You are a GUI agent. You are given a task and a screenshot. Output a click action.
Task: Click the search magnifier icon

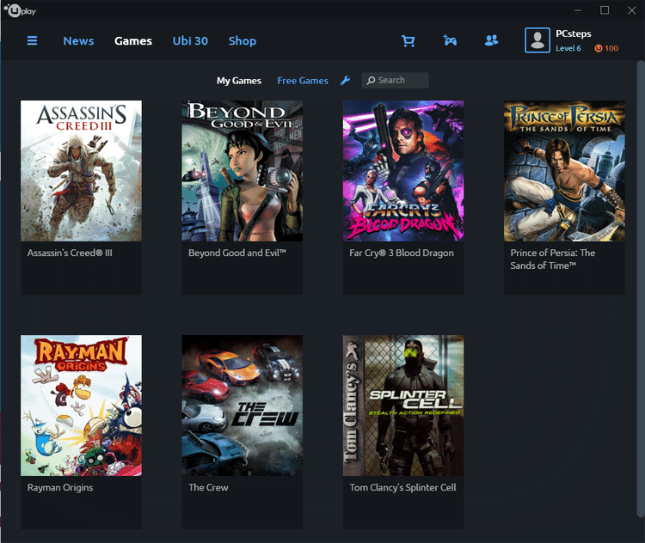pyautogui.click(x=371, y=80)
